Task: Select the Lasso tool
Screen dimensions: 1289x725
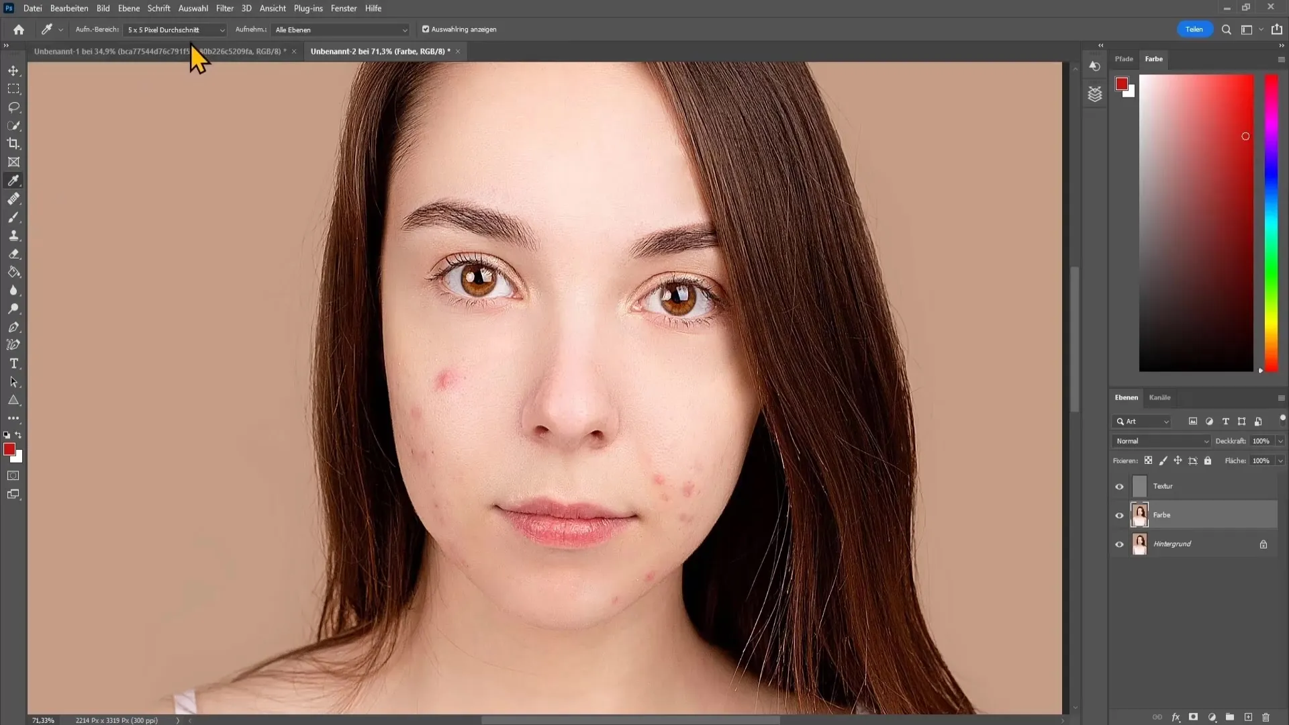Action: pos(13,106)
